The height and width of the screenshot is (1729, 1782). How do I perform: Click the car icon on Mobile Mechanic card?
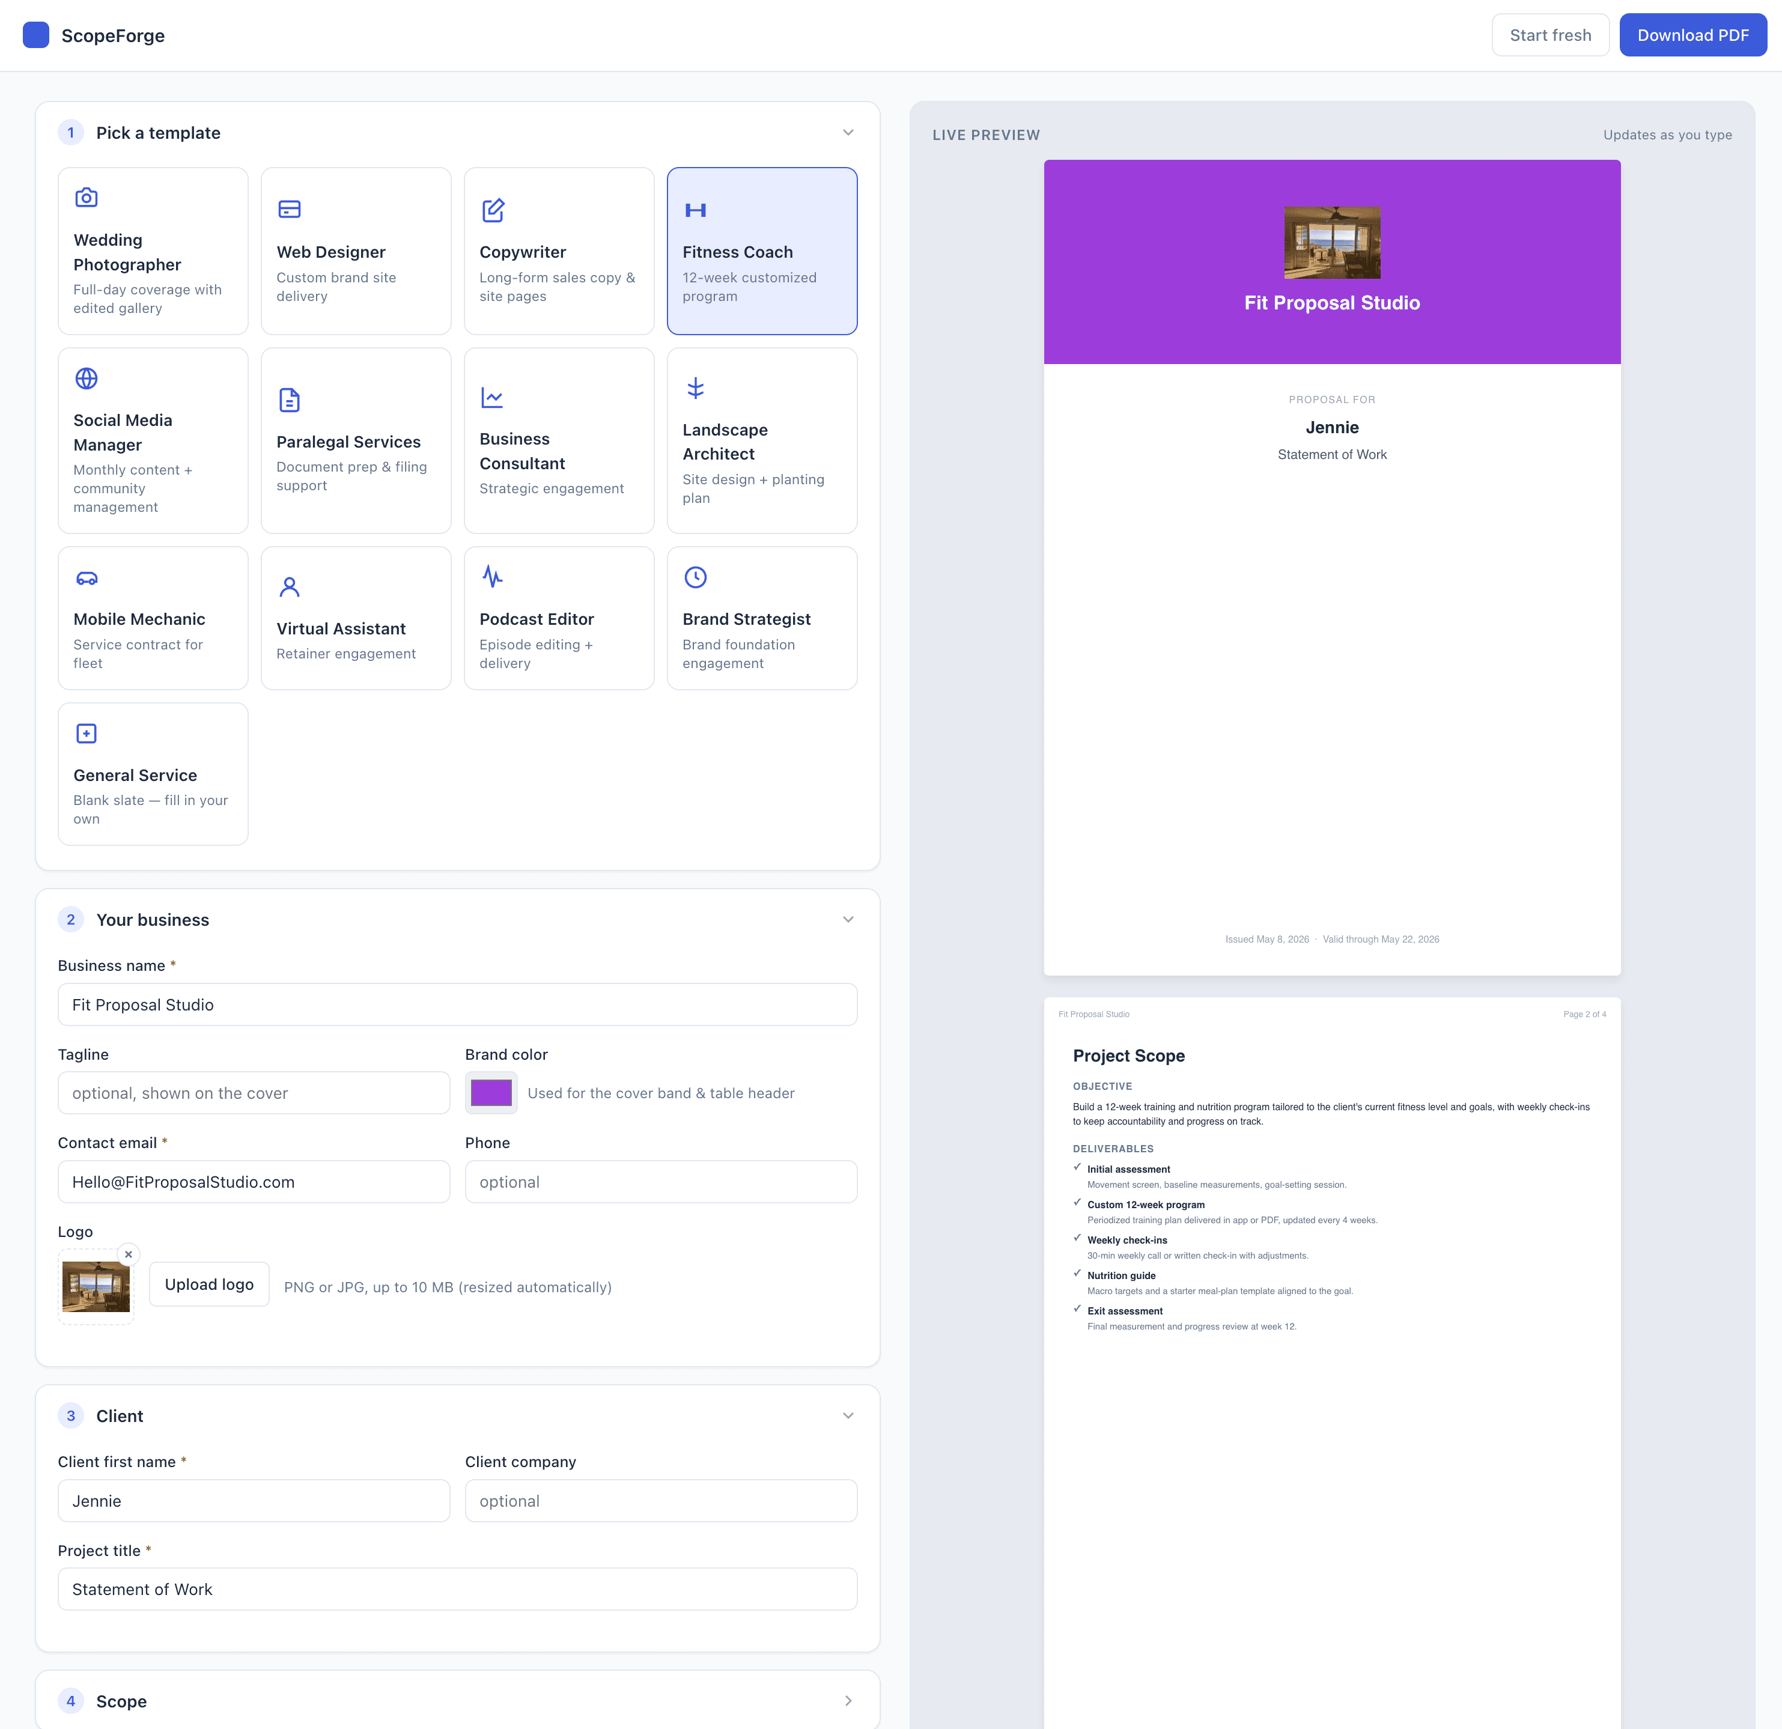pos(87,577)
